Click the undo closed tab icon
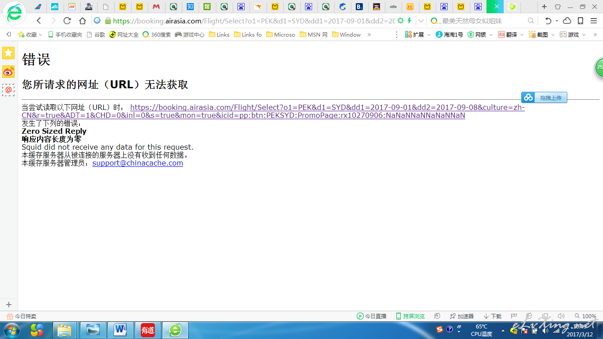Viewport: 603px width, 339px height. (548, 21)
